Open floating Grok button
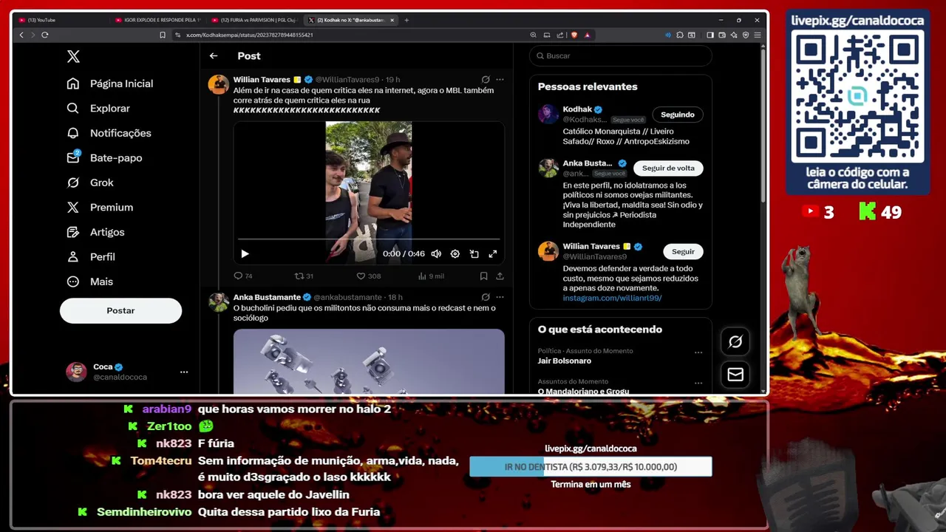The height and width of the screenshot is (532, 946). (735, 341)
